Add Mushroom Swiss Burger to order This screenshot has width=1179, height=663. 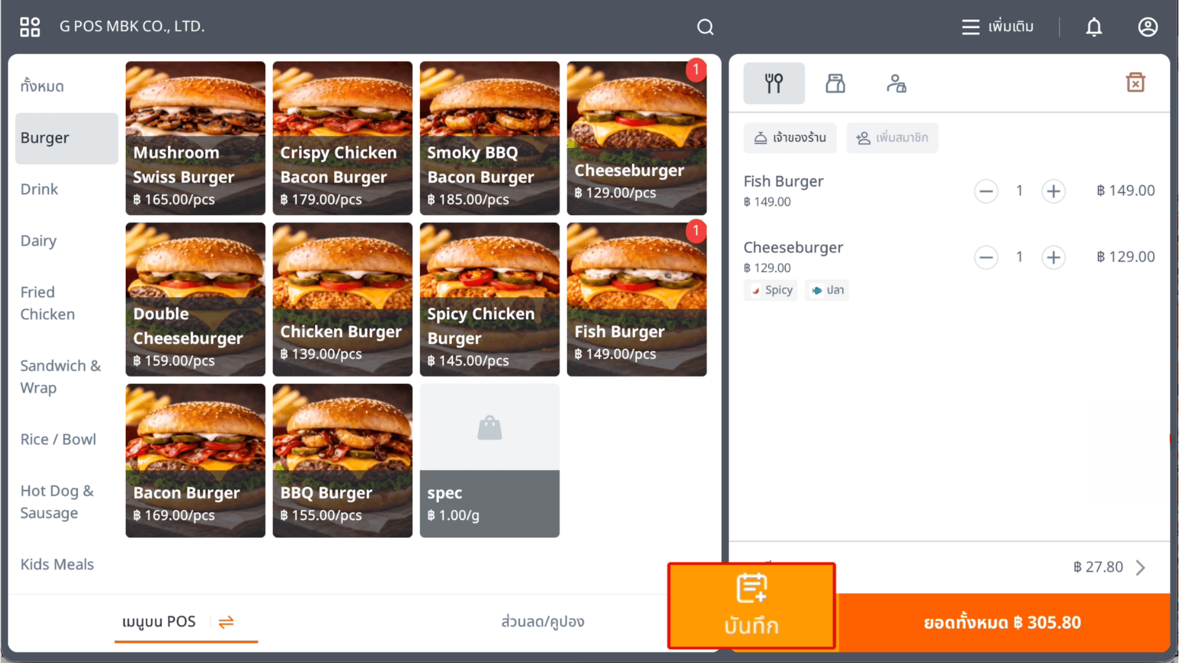195,138
